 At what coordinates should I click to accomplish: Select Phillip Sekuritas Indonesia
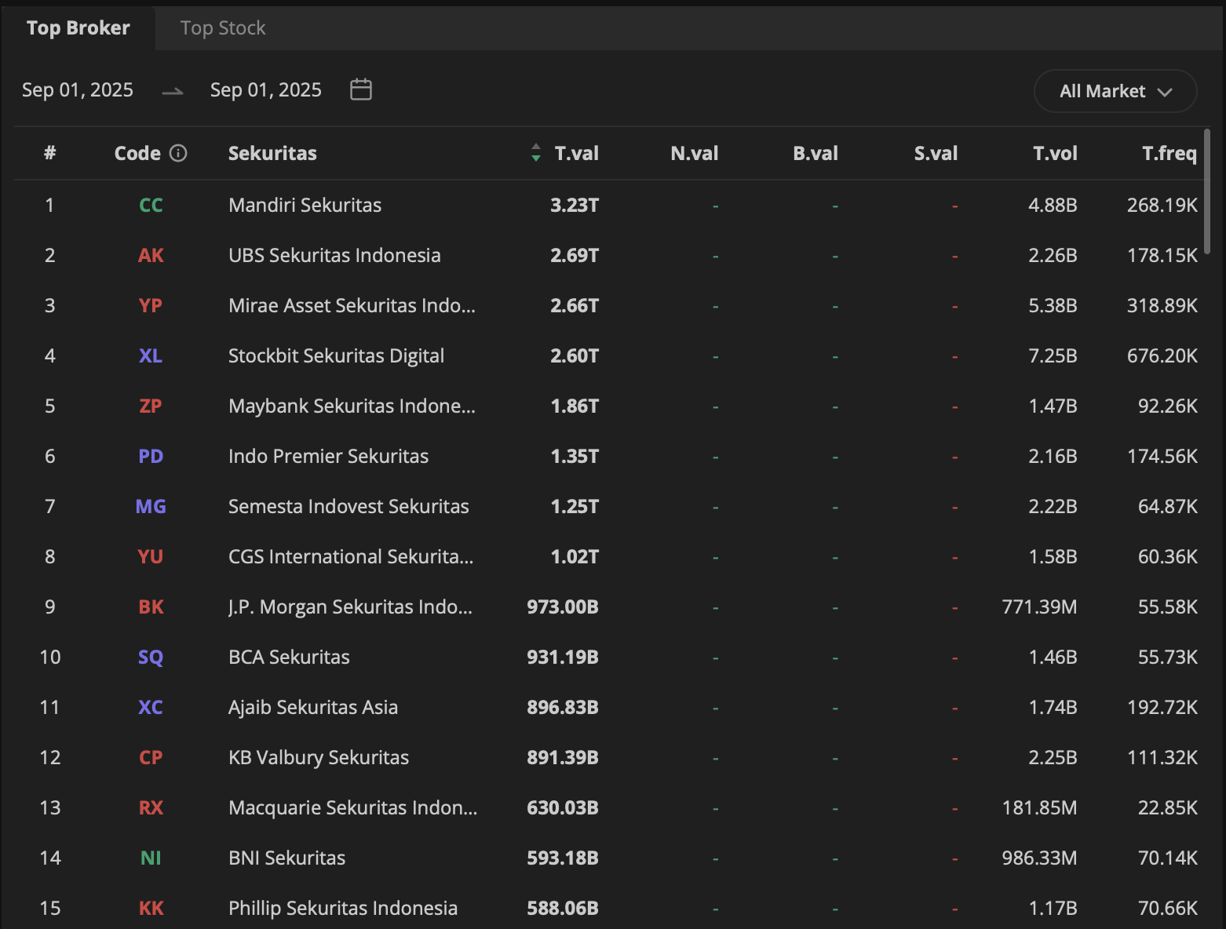[343, 909]
